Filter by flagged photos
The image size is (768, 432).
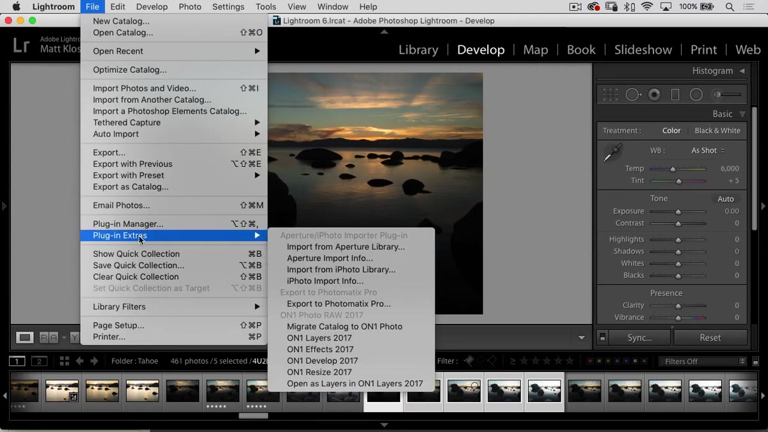click(469, 361)
